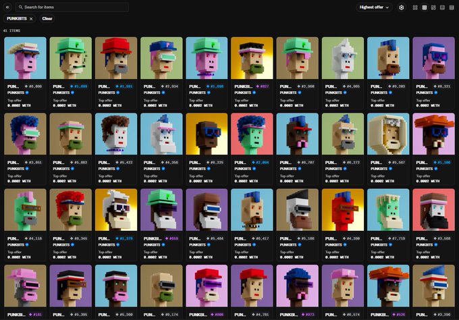
Task: Open half black-white haired punk with visor
Action: coord(298,210)
